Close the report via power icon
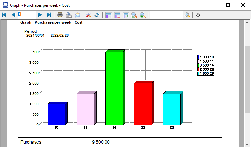The height and width of the screenshot is (148, 251). (198, 15)
